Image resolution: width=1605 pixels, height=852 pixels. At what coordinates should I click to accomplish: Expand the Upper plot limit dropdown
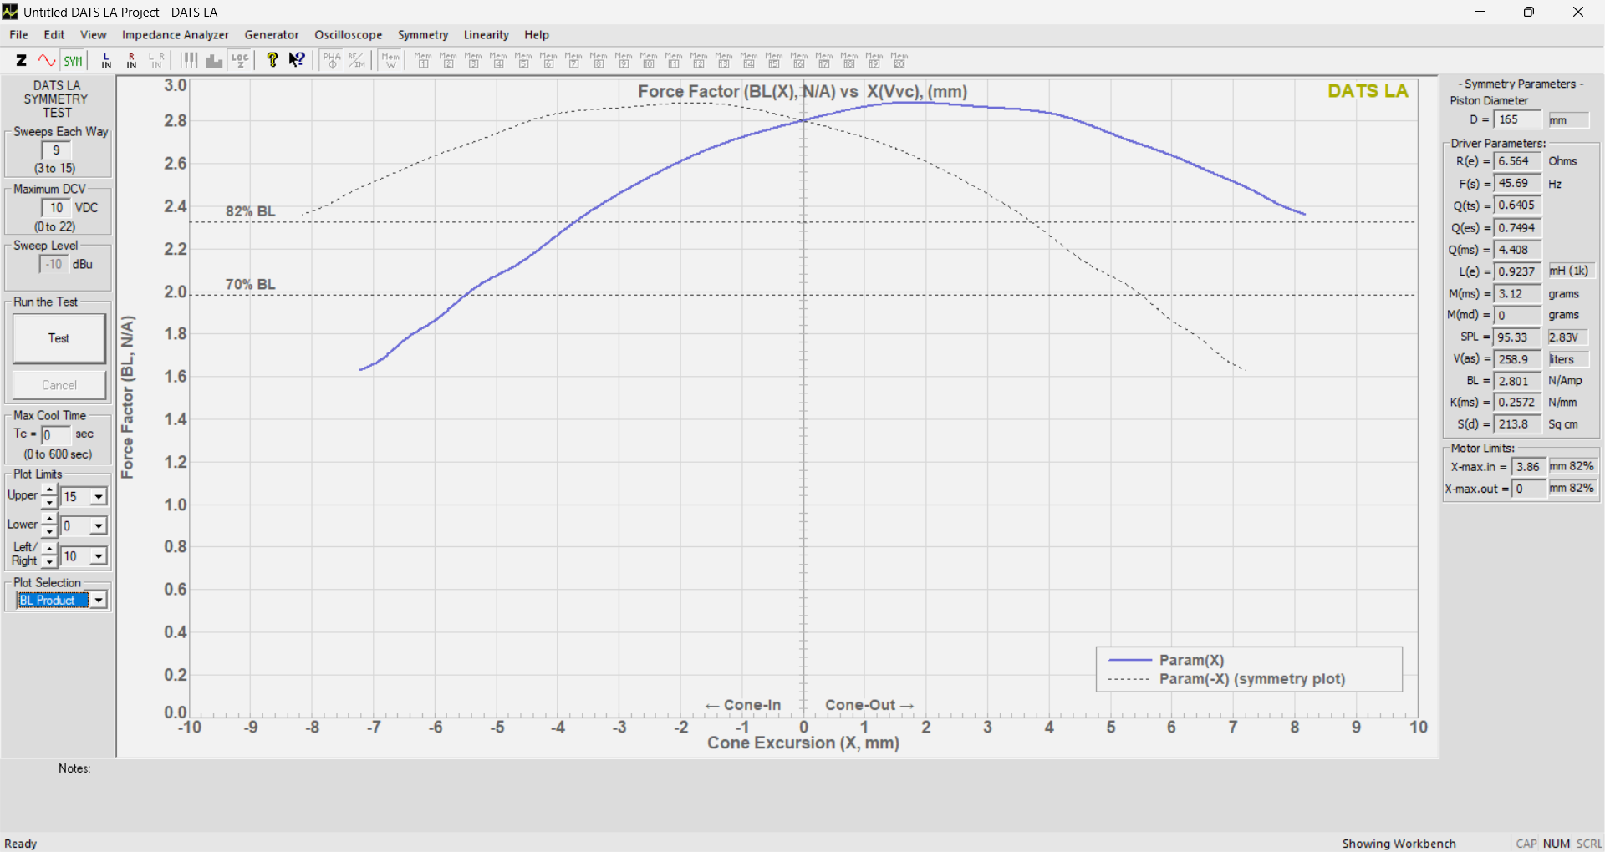coord(99,497)
